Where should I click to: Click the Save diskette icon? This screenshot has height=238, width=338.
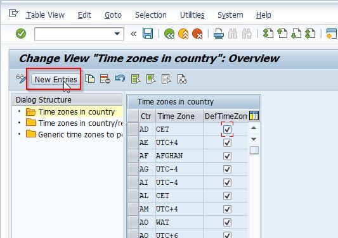[x=148, y=34]
